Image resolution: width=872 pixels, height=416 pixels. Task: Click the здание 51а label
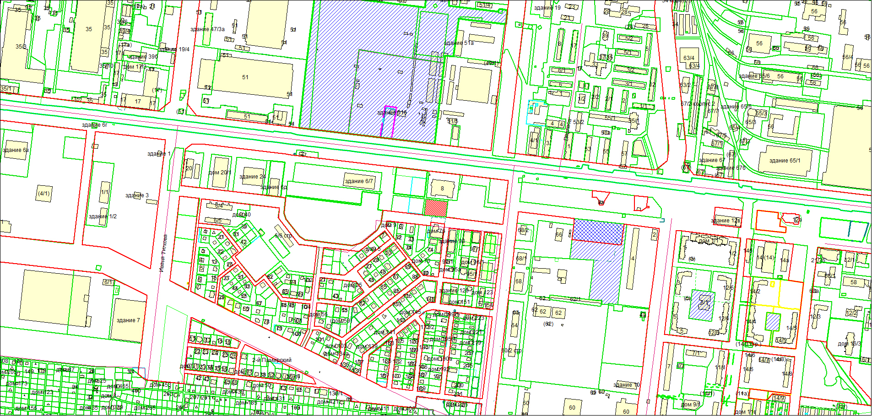point(459,43)
